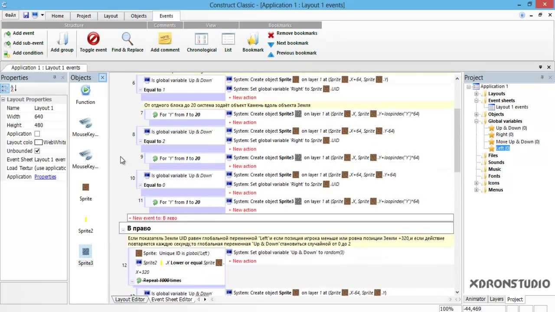
Task: Click the Add event icon
Action: (7, 33)
